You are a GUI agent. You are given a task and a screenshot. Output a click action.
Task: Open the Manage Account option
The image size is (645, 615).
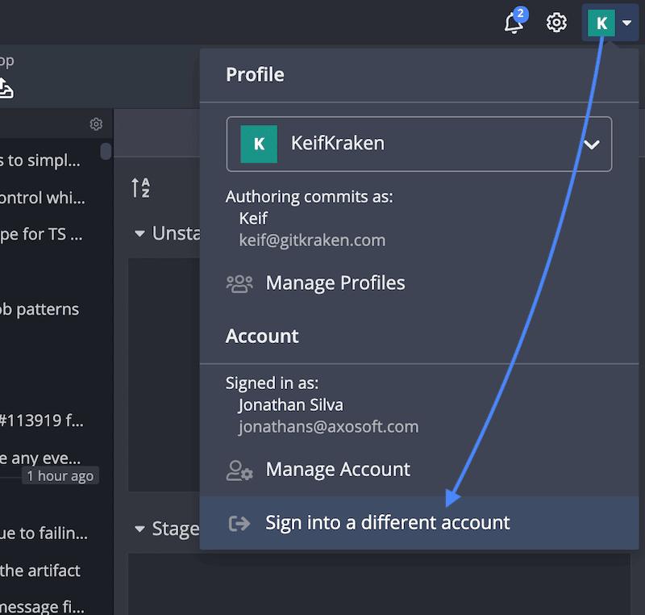pyautogui.click(x=338, y=470)
